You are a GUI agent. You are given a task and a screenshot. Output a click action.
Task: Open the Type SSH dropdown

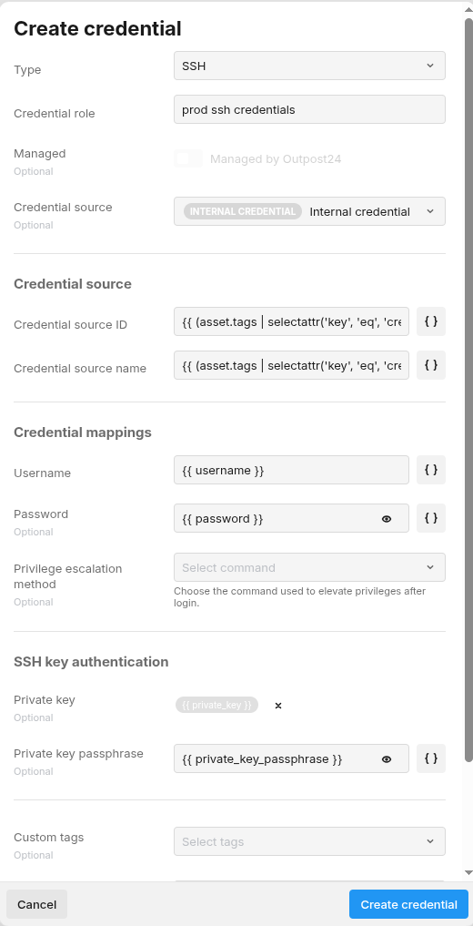pos(309,66)
